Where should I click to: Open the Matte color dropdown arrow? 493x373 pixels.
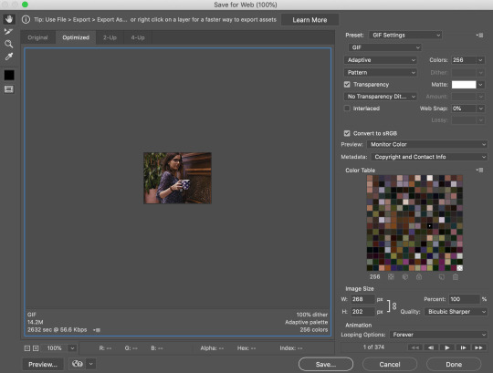480,85
